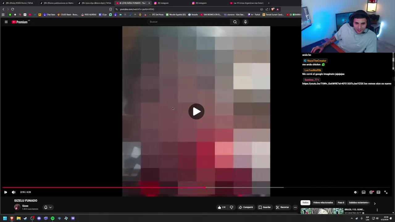Image resolution: width=395 pixels, height=222 pixels.
Task: Click the small play button in the player bar
Action: [x=6, y=192]
